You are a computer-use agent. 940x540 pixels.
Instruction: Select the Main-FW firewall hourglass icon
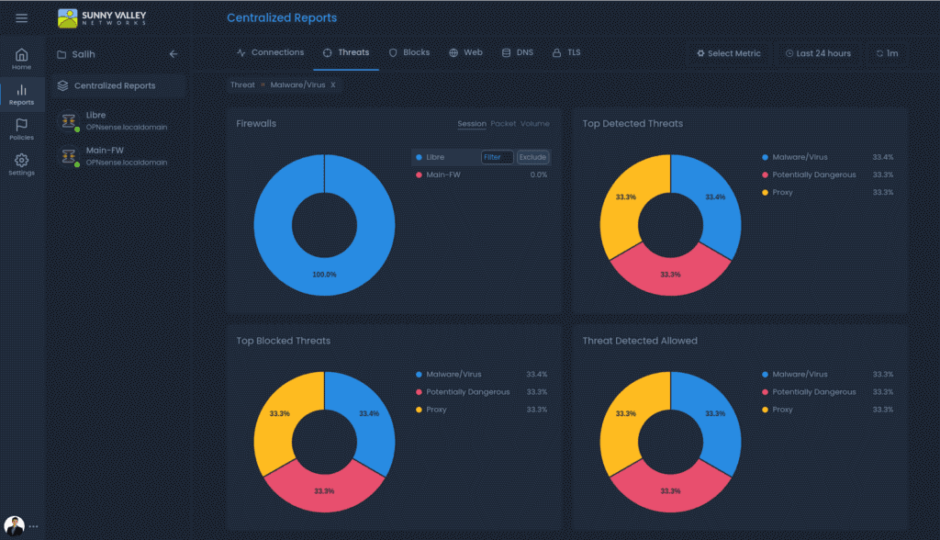point(68,155)
